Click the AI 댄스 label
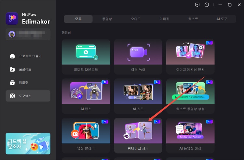244x160 pixels. tap(86, 109)
